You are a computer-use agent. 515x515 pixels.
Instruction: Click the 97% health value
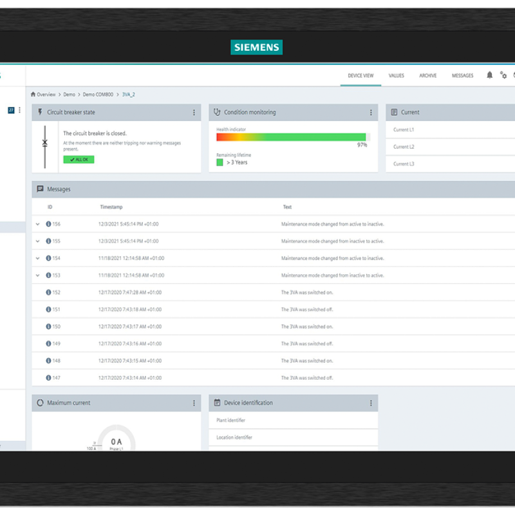[362, 145]
